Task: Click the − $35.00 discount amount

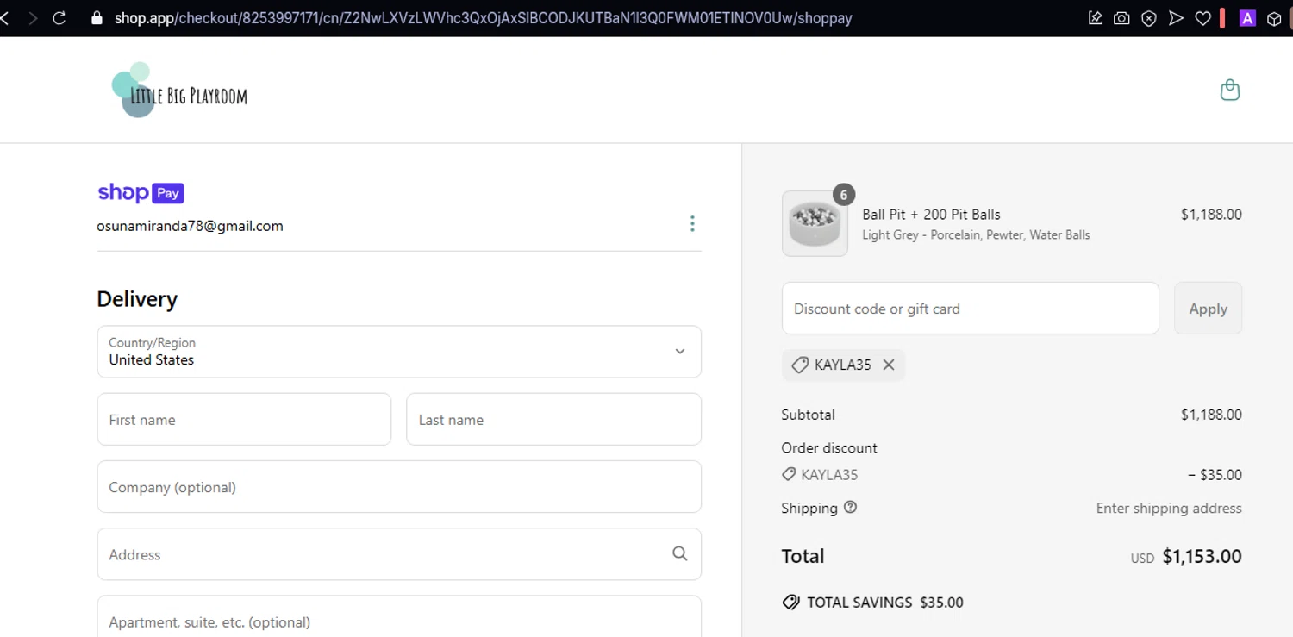Action: point(1215,475)
